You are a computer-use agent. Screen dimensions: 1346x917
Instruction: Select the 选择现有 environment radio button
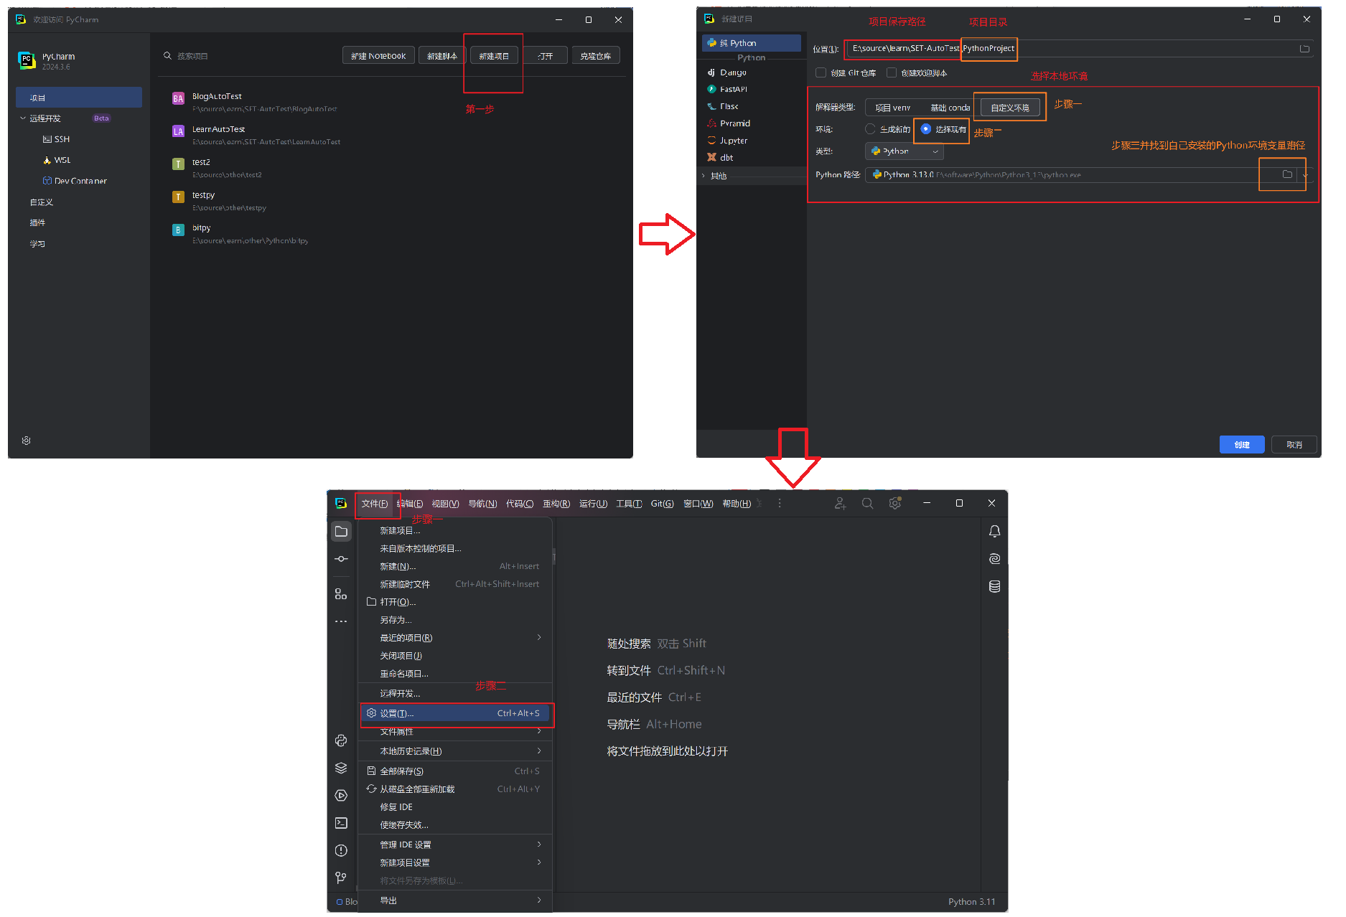click(x=925, y=129)
